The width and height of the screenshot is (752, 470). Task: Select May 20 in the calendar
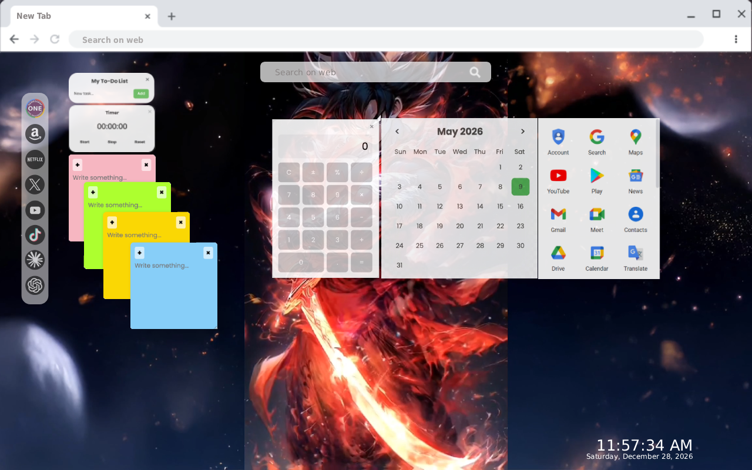[460, 226]
